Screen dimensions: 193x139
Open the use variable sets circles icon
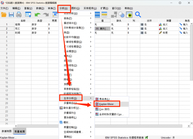(121, 15)
